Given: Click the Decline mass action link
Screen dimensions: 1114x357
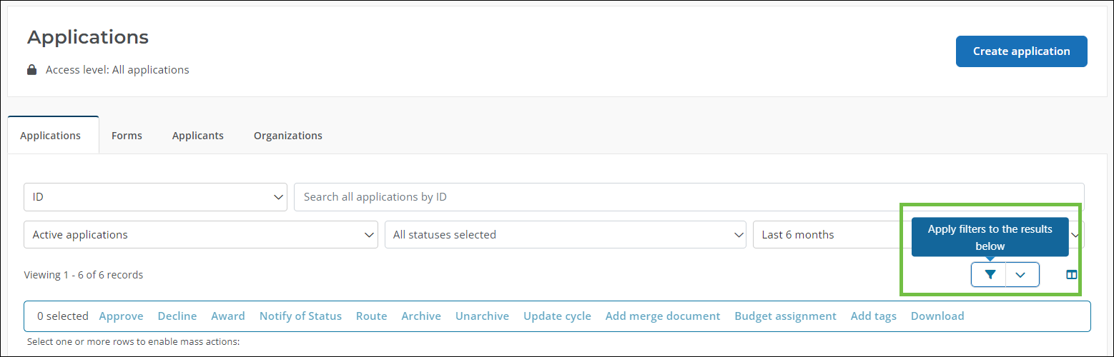Looking at the screenshot, I should coord(177,316).
